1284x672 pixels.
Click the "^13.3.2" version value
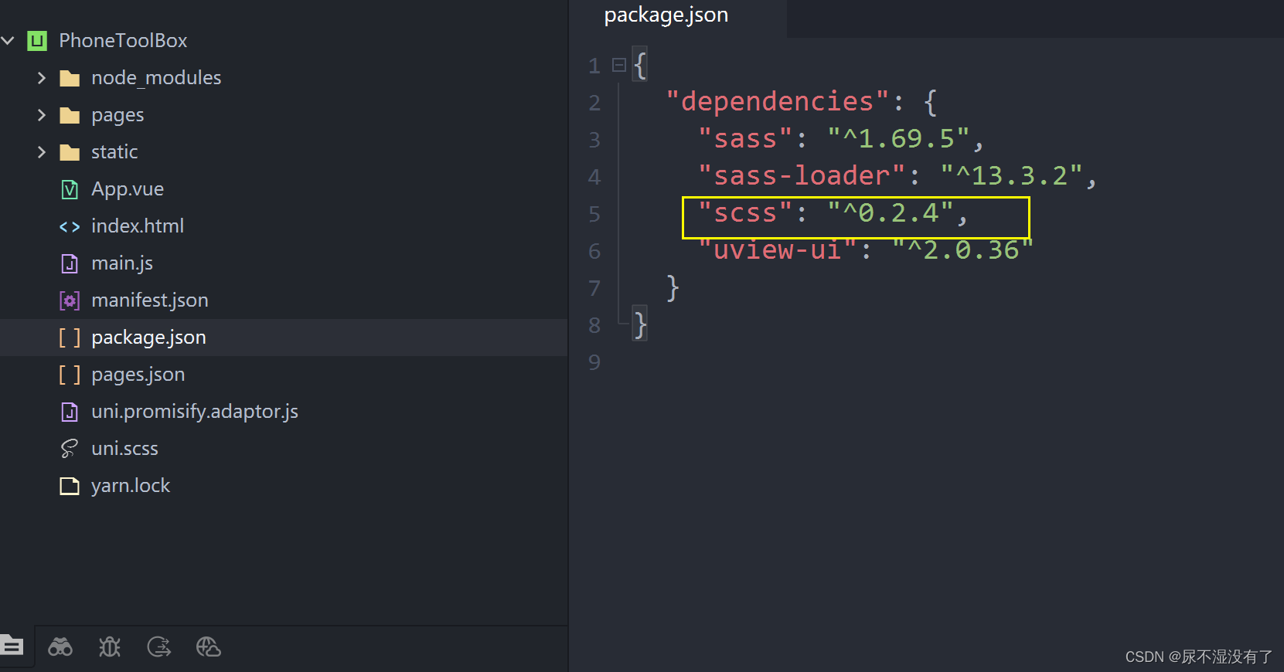click(1011, 175)
